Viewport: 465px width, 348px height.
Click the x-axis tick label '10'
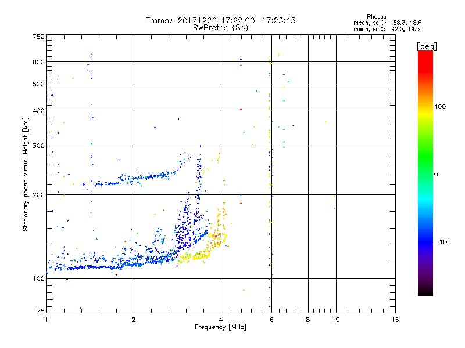[x=336, y=320]
